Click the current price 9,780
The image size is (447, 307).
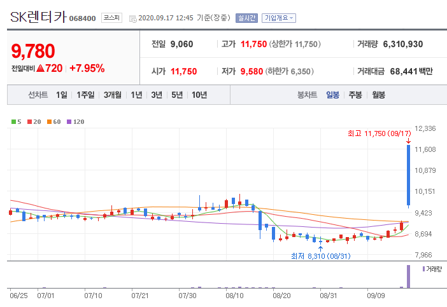[33, 51]
